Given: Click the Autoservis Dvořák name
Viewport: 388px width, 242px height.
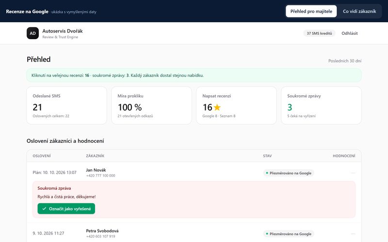Looking at the screenshot, I should point(63,31).
